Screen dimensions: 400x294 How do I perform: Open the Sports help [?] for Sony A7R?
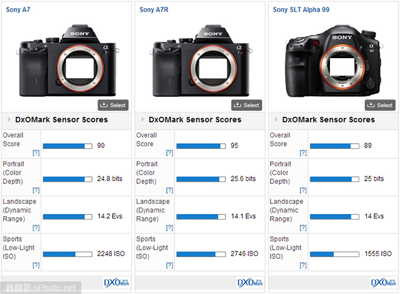169,265
